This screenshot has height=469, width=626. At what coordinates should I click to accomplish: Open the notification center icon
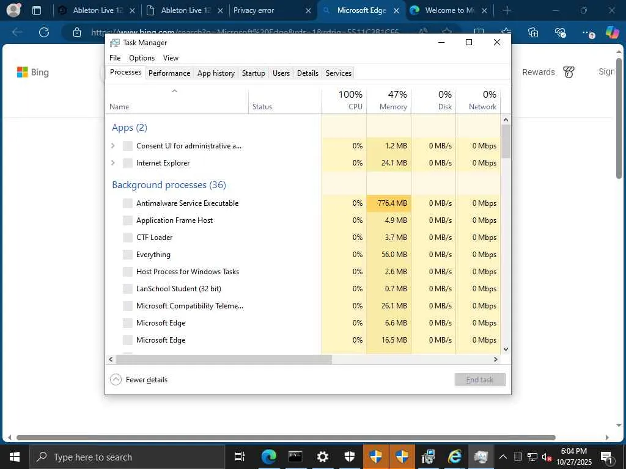(607, 457)
